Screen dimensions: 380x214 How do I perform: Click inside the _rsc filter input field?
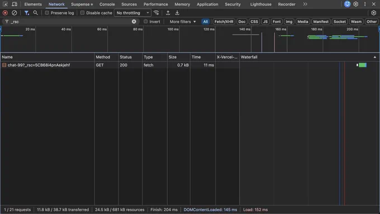pyautogui.click(x=70, y=22)
